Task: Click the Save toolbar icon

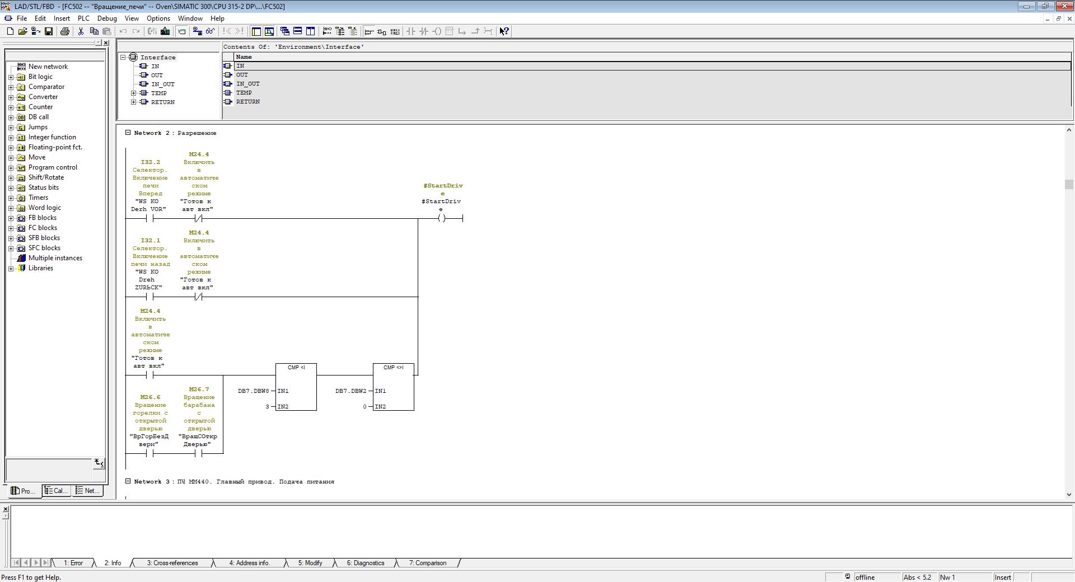Action: 49,31
